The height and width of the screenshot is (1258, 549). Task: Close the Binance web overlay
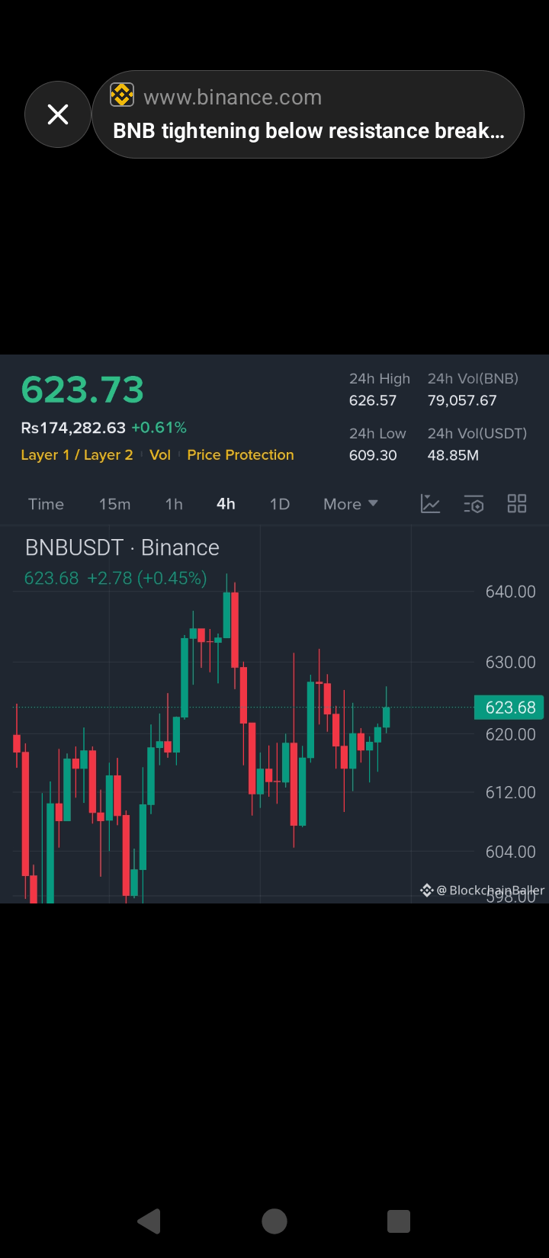click(x=58, y=114)
